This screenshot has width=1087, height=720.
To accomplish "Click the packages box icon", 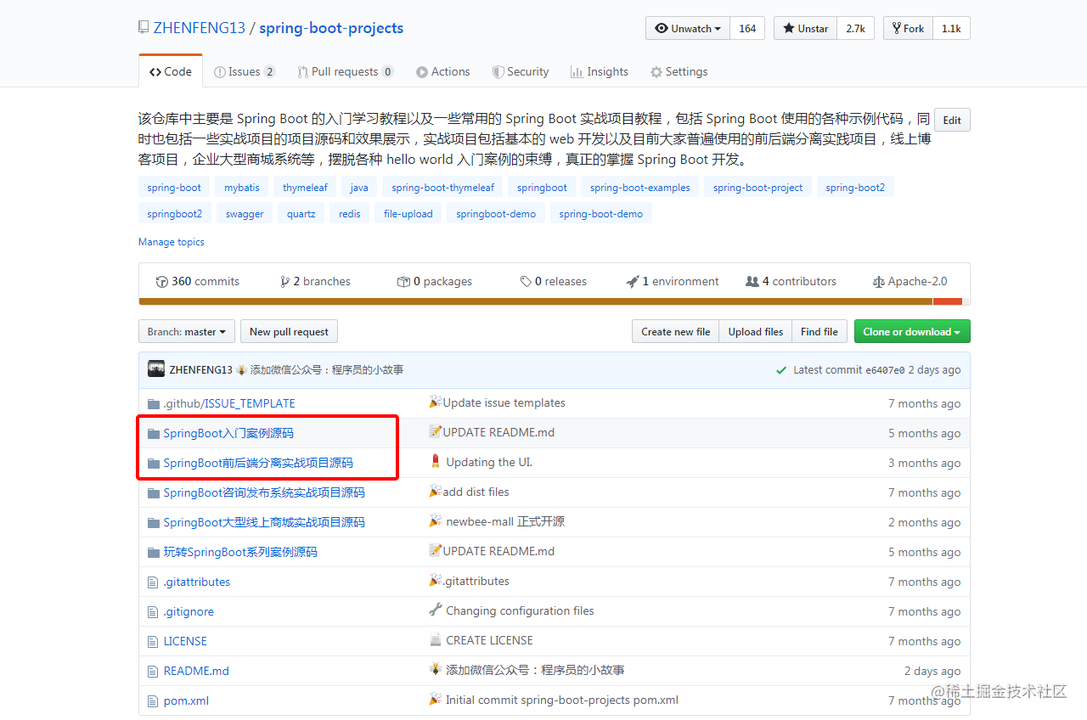I will (403, 282).
